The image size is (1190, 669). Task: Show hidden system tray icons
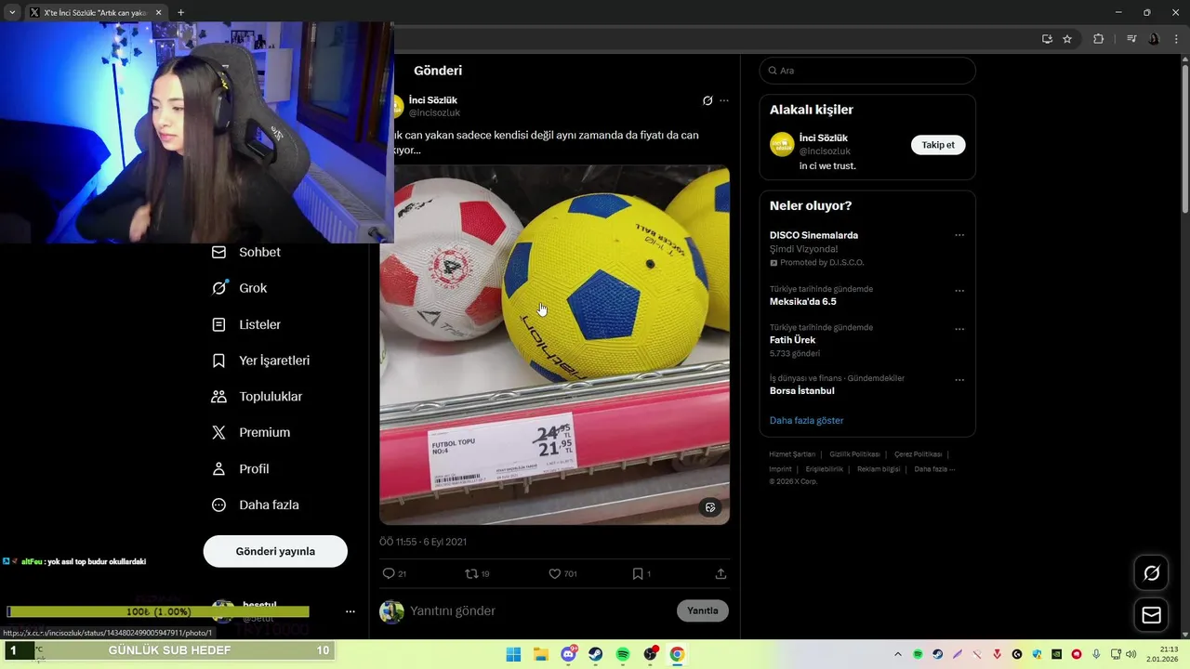[x=897, y=654]
